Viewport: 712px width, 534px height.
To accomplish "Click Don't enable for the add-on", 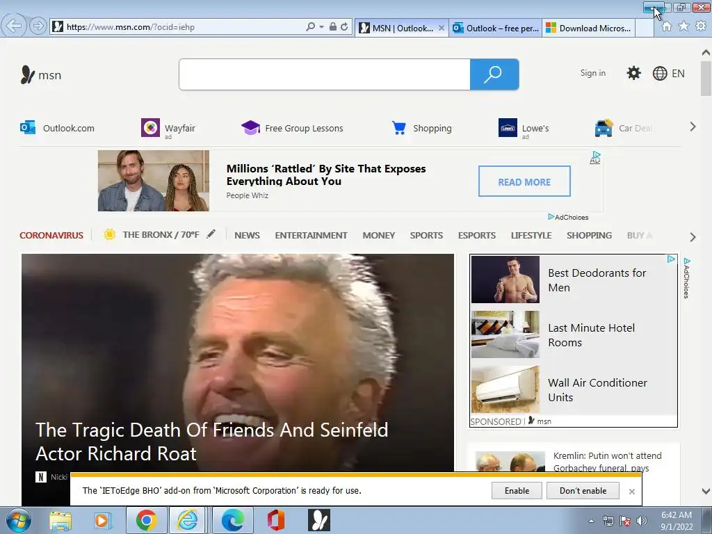I will point(583,490).
